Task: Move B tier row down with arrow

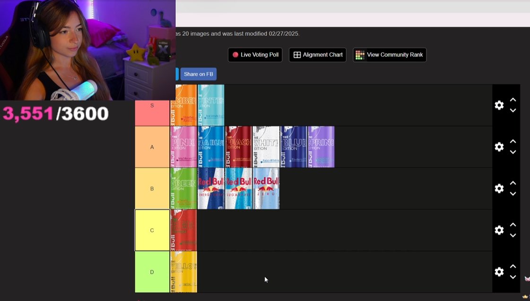Action: point(513,194)
